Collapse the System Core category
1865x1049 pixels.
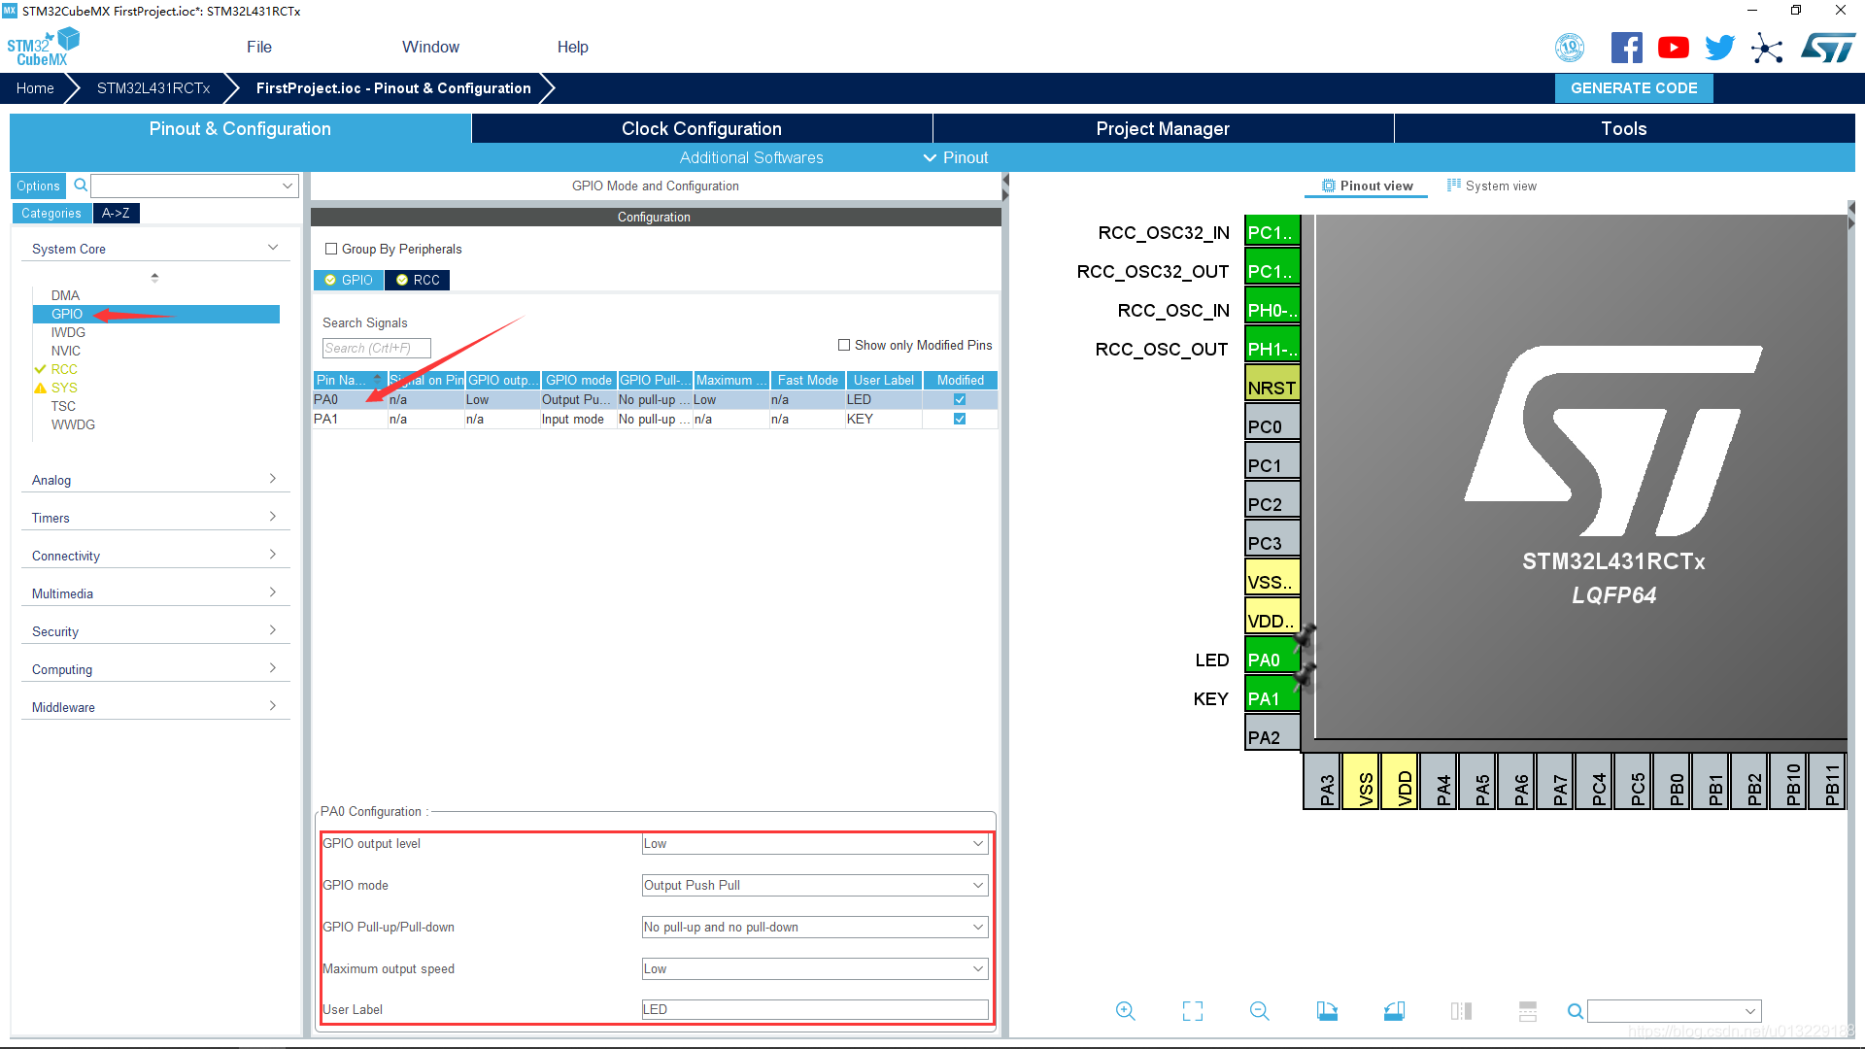(154, 249)
